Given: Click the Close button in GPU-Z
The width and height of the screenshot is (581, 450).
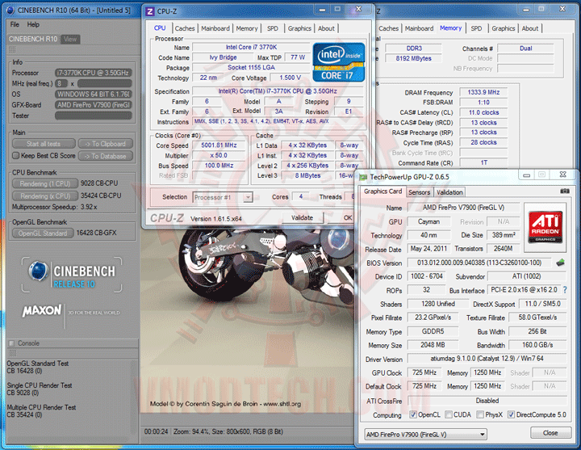Looking at the screenshot, I should [x=550, y=433].
